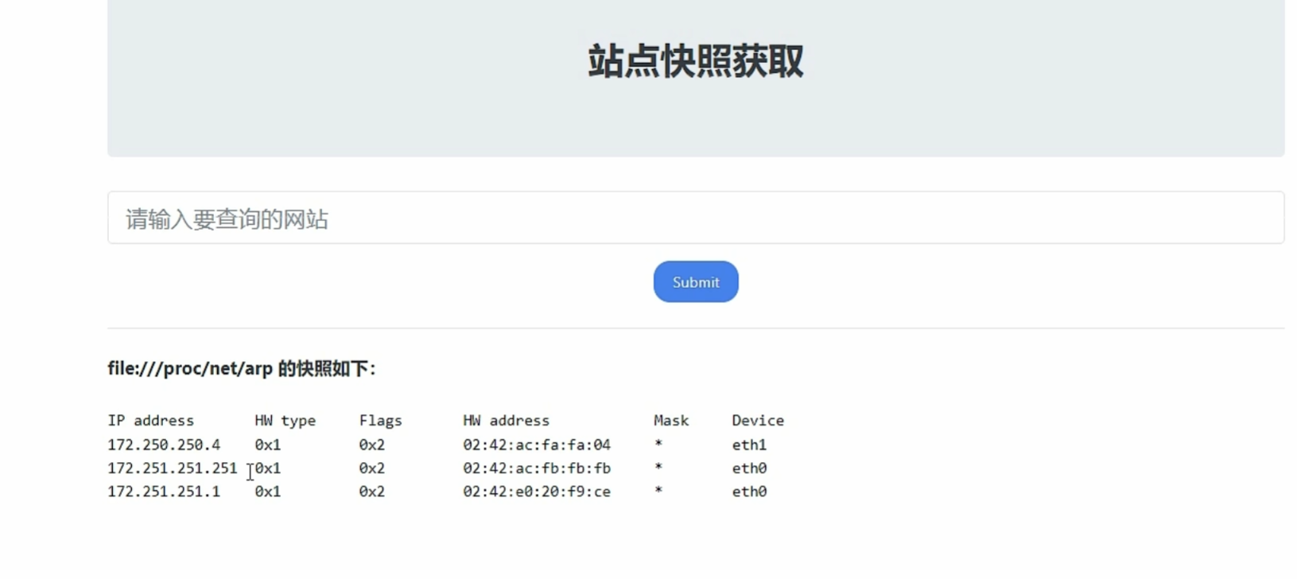Select MAC address 02:42:ac:fb:fb:fb
Image resolution: width=1297 pixels, height=579 pixels.
point(537,468)
